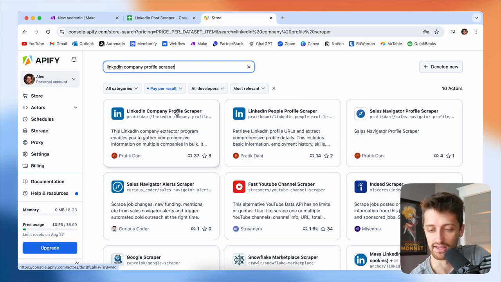Open Settings in sidebar
The height and width of the screenshot is (282, 501).
pos(40,154)
